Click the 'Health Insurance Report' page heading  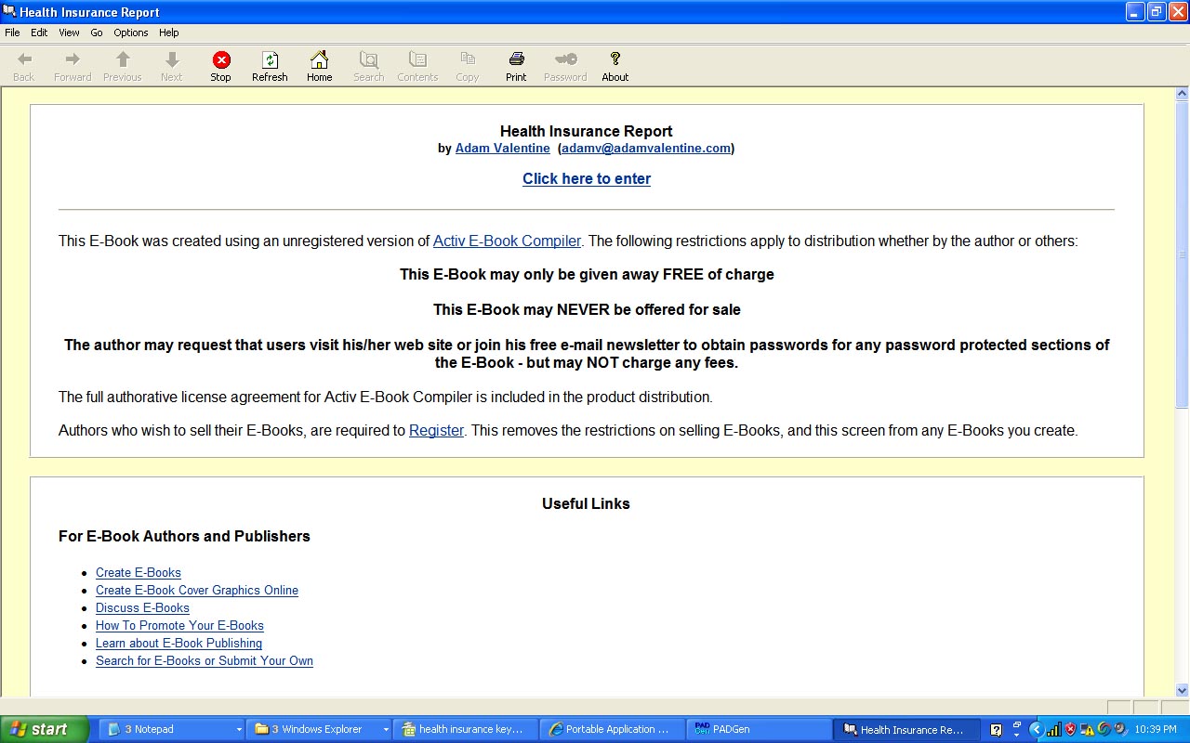[x=587, y=131]
